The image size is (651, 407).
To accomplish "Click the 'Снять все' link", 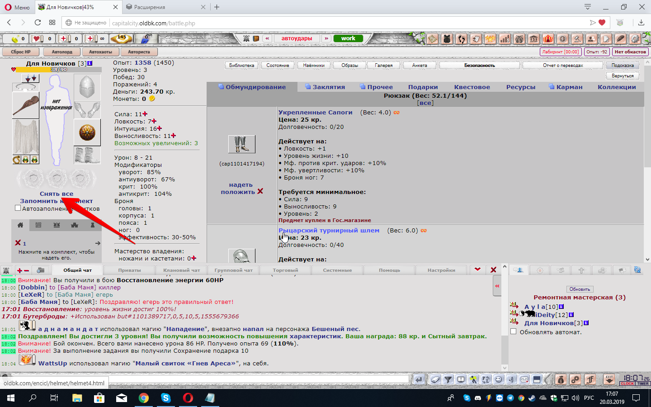I will click(x=57, y=194).
